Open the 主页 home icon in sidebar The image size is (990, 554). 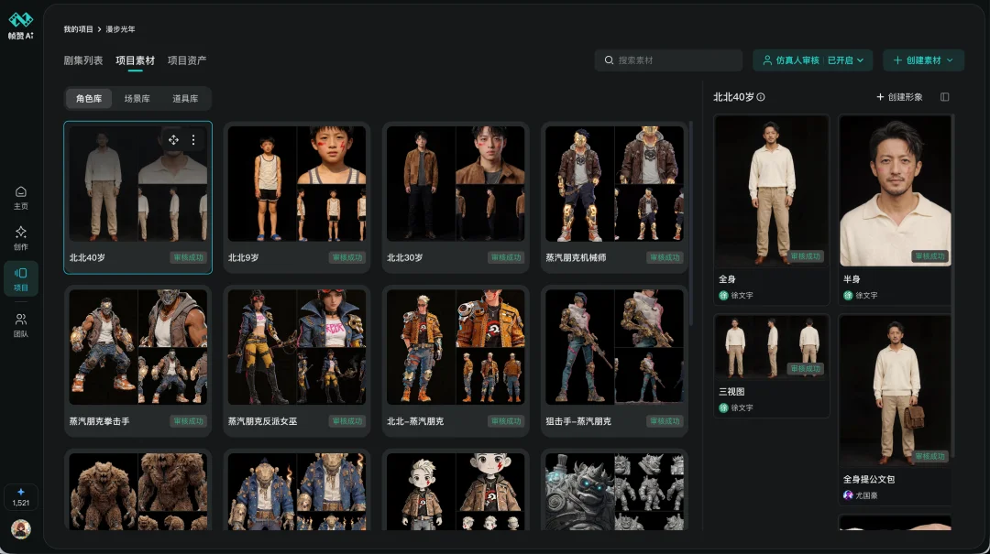[20, 196]
